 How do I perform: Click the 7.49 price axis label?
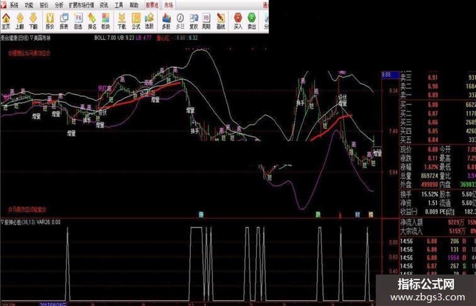393,131
